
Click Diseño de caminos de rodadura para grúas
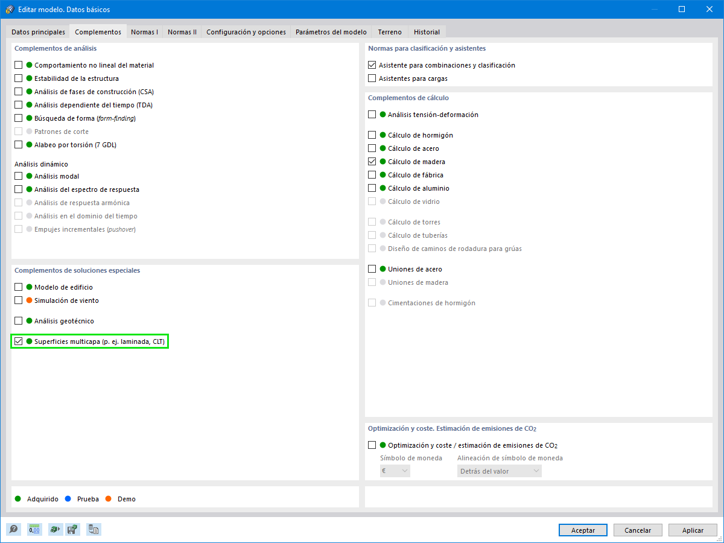pyautogui.click(x=455, y=249)
